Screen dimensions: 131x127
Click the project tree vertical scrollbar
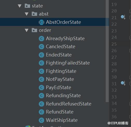click(107, 51)
